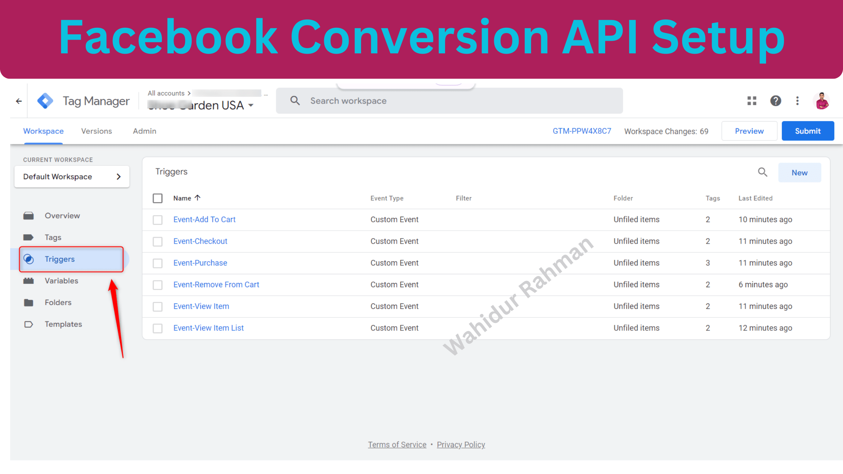843x474 pixels.
Task: Check the Event-Remove From Cart row checkbox
Action: 158,285
